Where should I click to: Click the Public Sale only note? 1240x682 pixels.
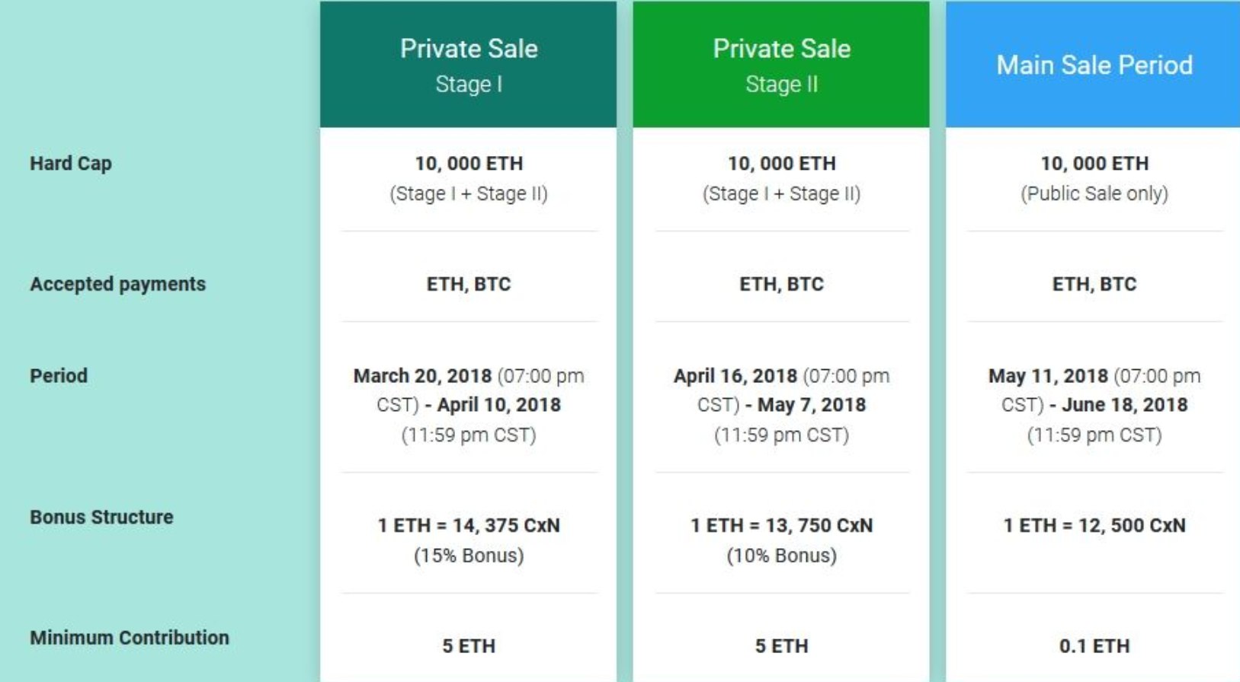coord(1094,193)
